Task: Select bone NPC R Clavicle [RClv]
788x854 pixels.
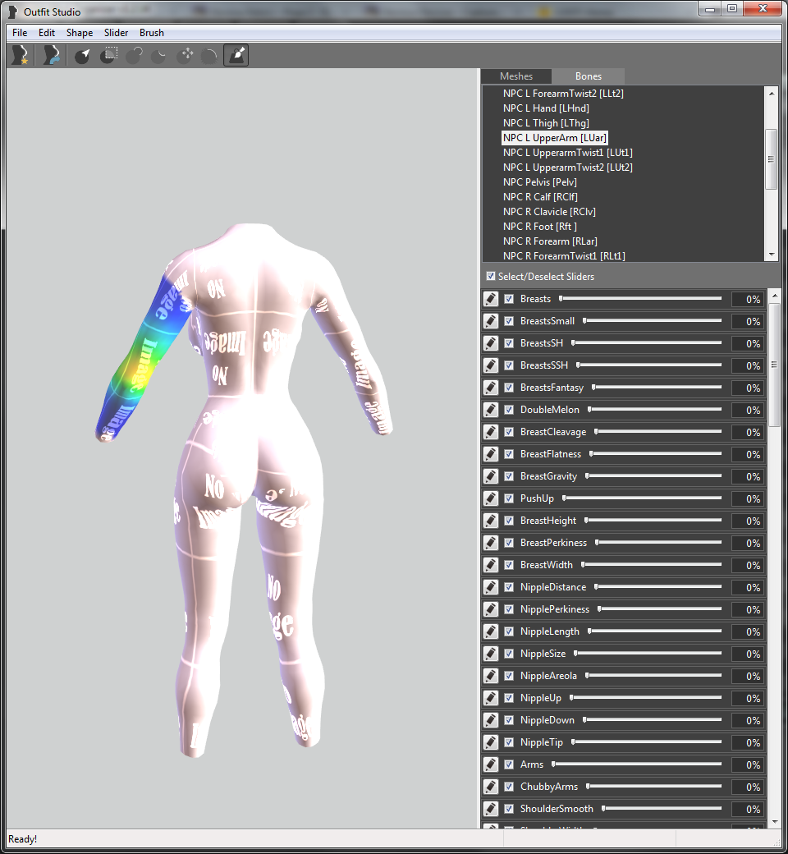Action: point(549,211)
